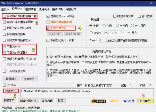Click the 代理测试 button

coord(11,79)
